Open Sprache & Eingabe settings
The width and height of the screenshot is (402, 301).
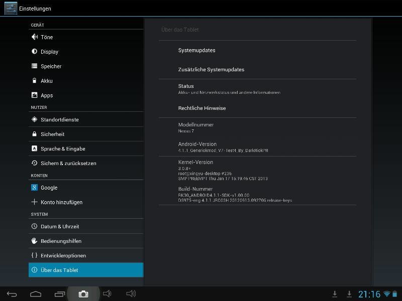(x=86, y=148)
